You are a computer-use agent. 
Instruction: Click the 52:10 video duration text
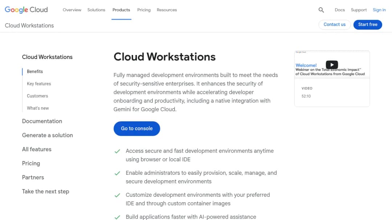coord(306,96)
